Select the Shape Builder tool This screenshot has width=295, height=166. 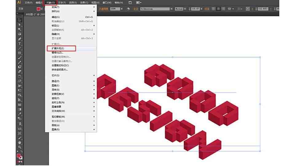[x=20, y=95]
